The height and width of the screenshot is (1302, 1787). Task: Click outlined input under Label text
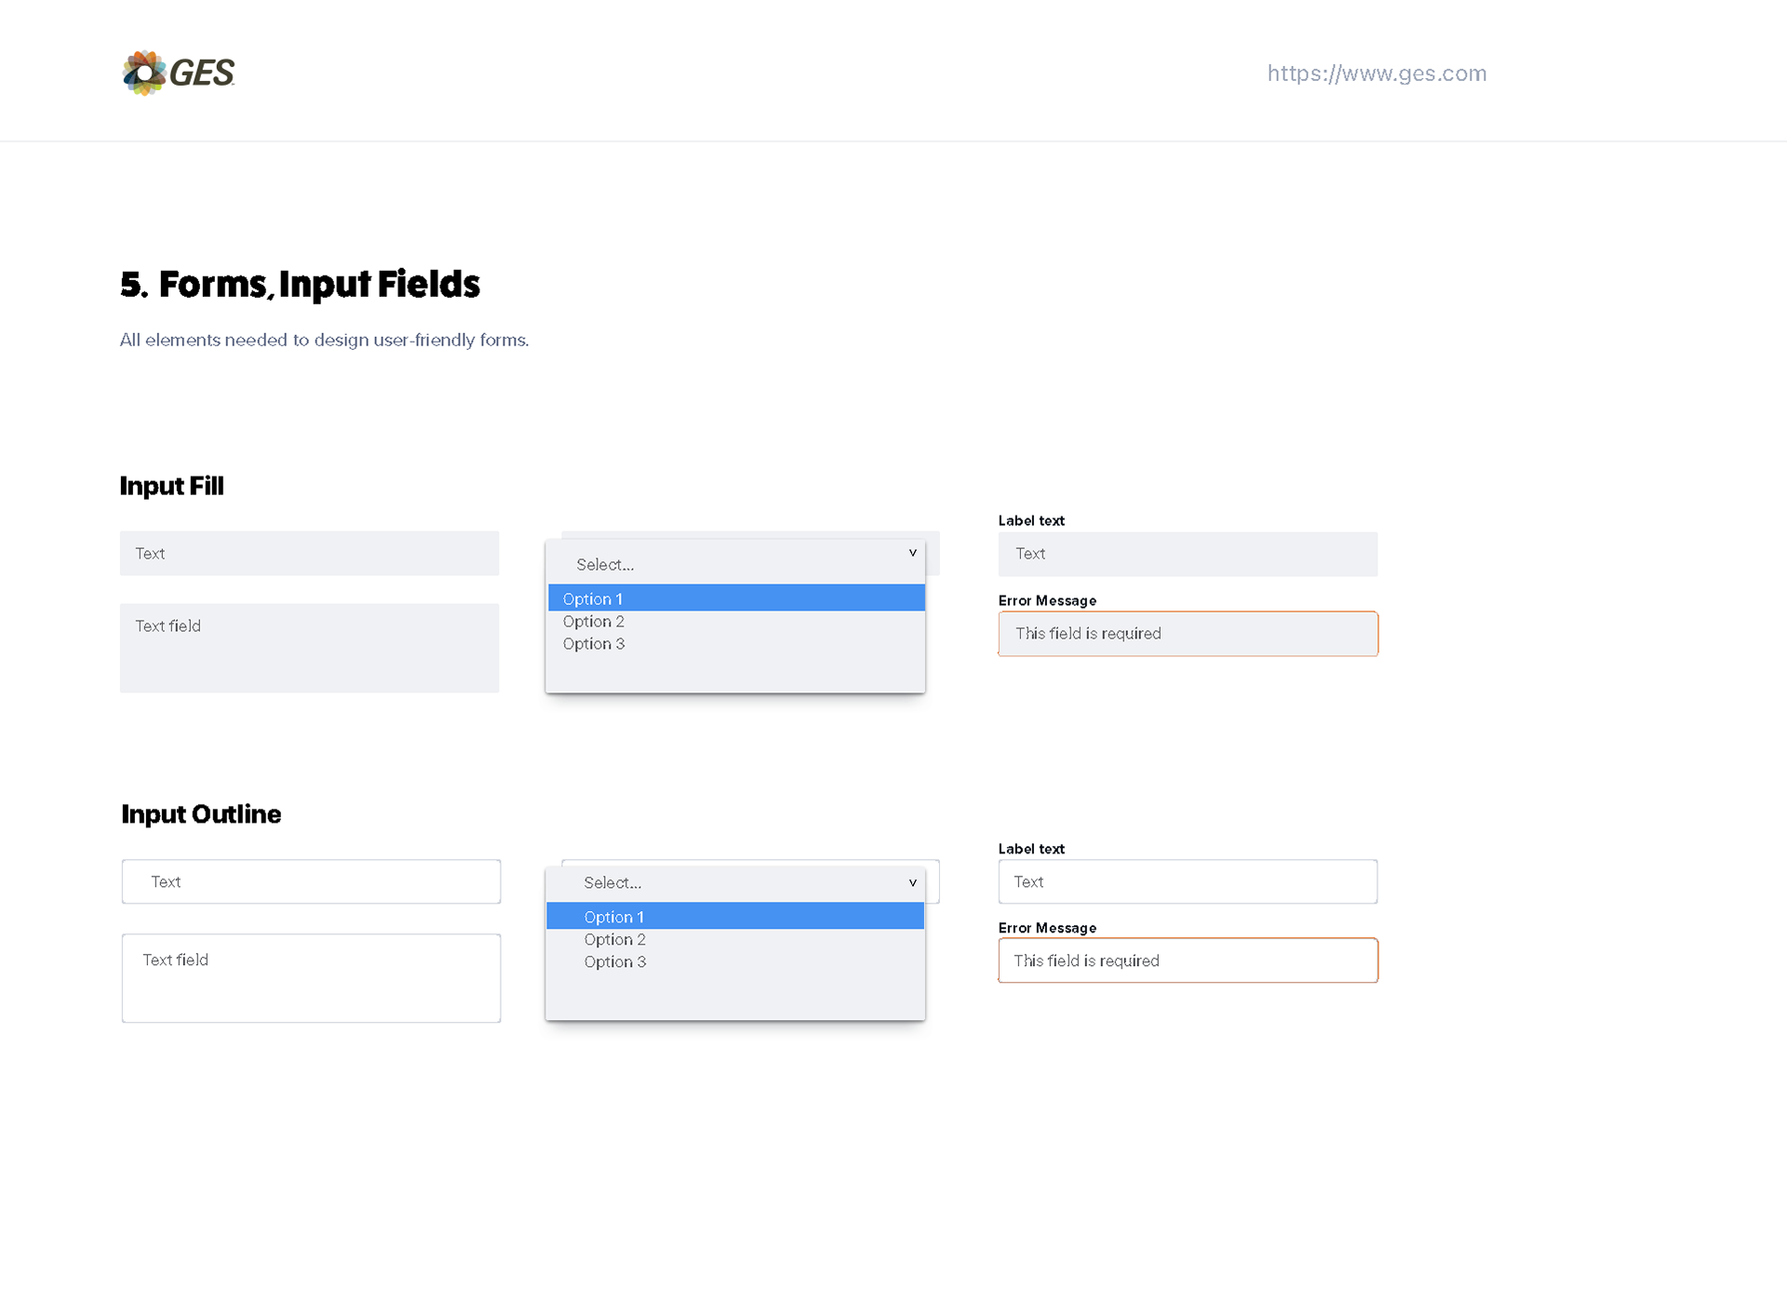click(1188, 881)
